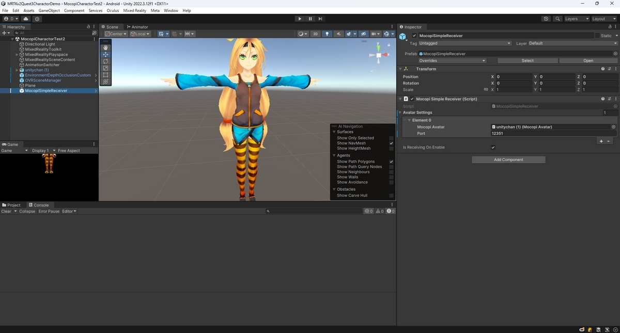Click the prefab Open button

(x=588, y=60)
